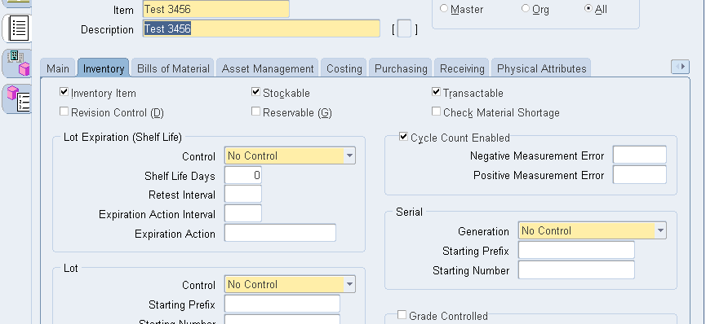The width and height of the screenshot is (706, 324).
Task: Toggle Cycle Count Enabled checkbox
Action: (403, 137)
